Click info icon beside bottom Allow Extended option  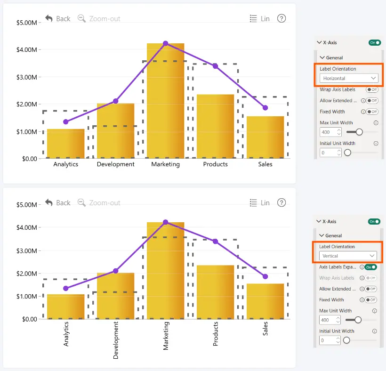(x=362, y=289)
